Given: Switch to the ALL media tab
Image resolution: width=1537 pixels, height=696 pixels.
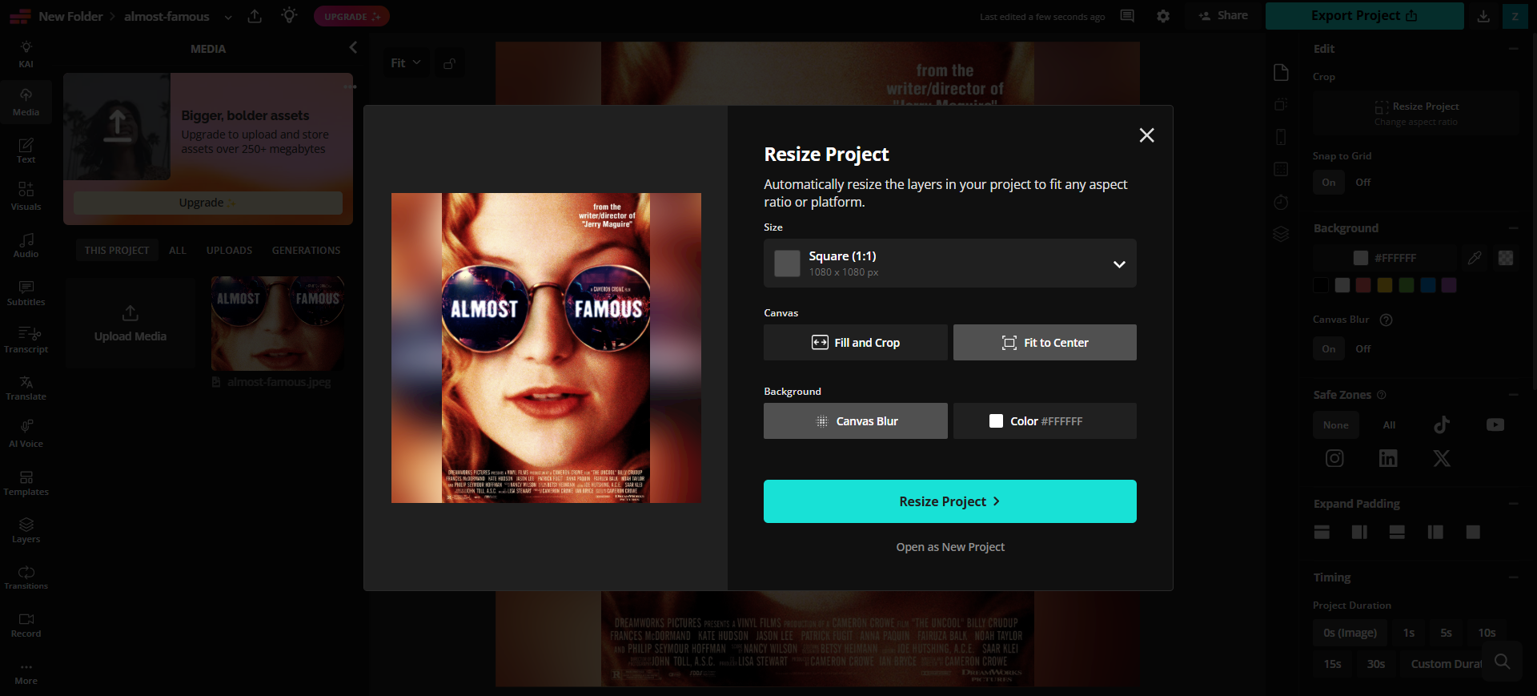Looking at the screenshot, I should point(178,251).
